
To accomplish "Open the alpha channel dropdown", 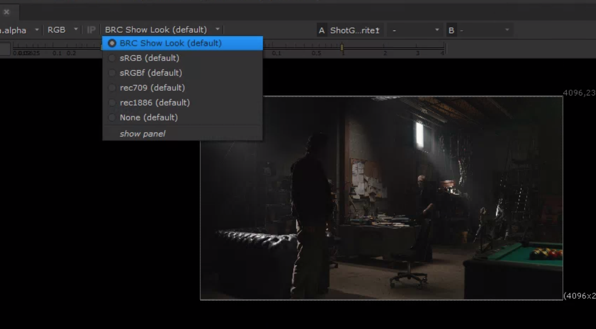I will 20,30.
